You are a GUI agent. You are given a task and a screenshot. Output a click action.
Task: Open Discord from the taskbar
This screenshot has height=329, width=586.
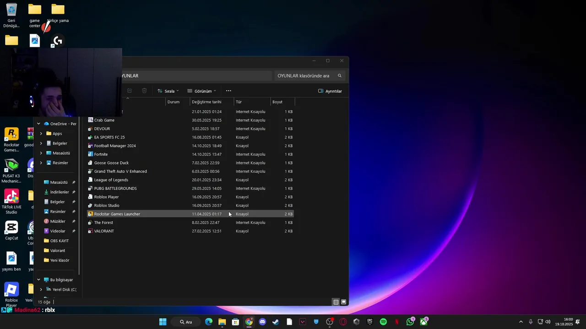(x=262, y=322)
